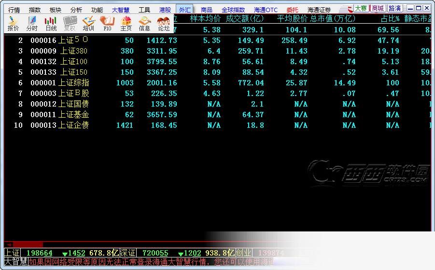The height and width of the screenshot is (270, 435).
Task: Click value 1412.73 in 上证50 row
Action: tap(162, 40)
